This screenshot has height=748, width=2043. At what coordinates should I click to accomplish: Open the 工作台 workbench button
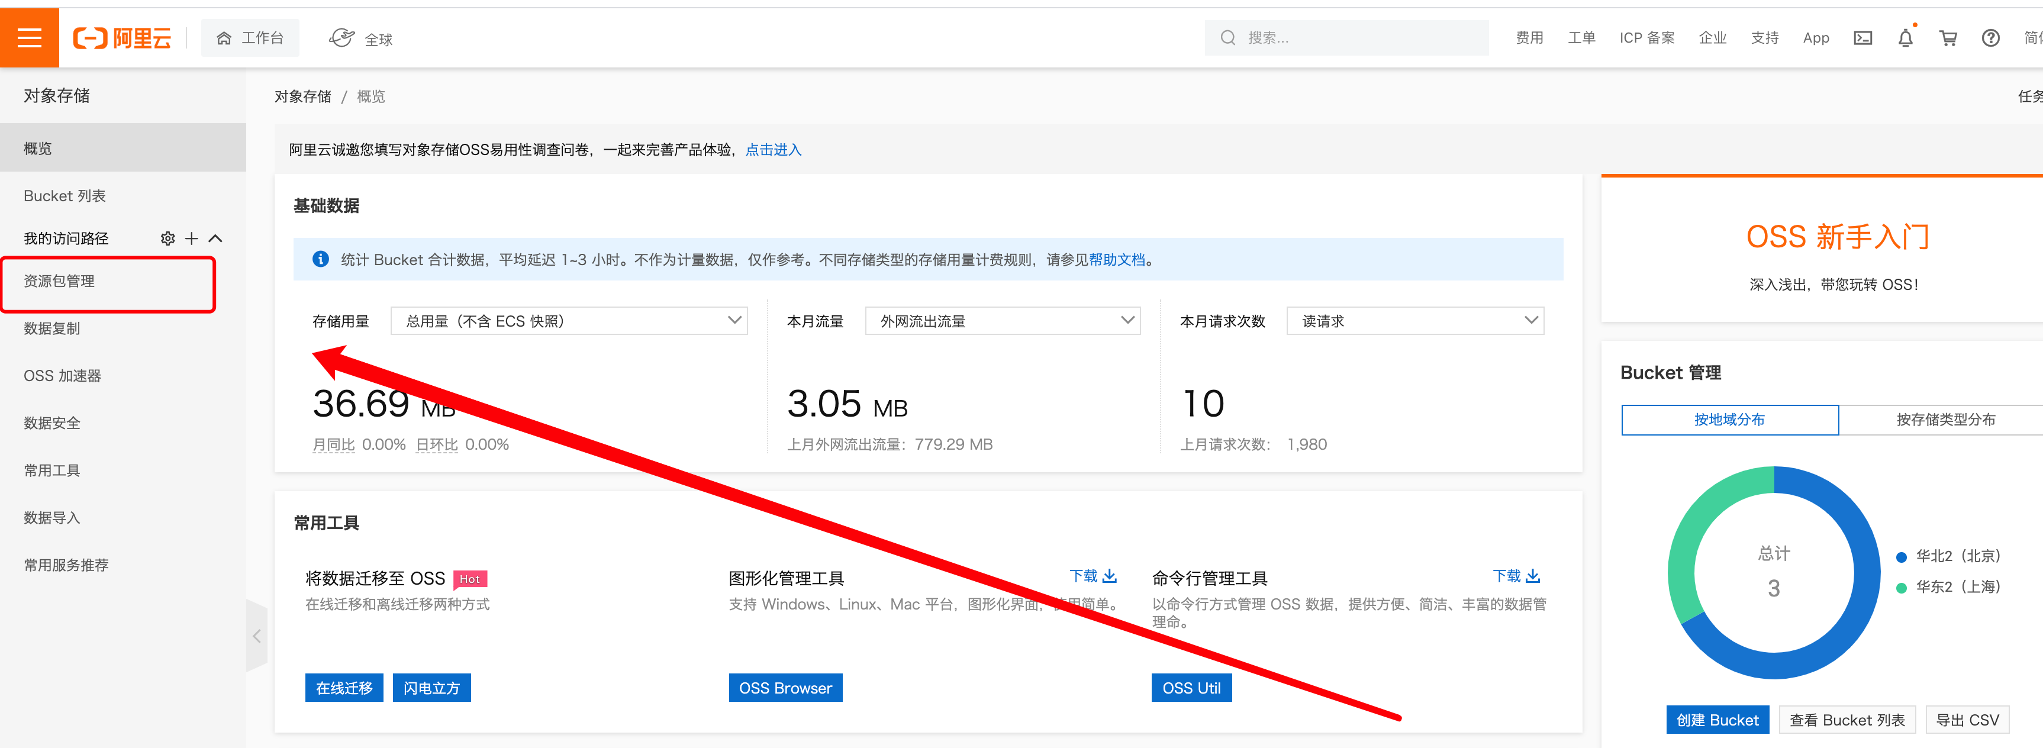[x=250, y=38]
